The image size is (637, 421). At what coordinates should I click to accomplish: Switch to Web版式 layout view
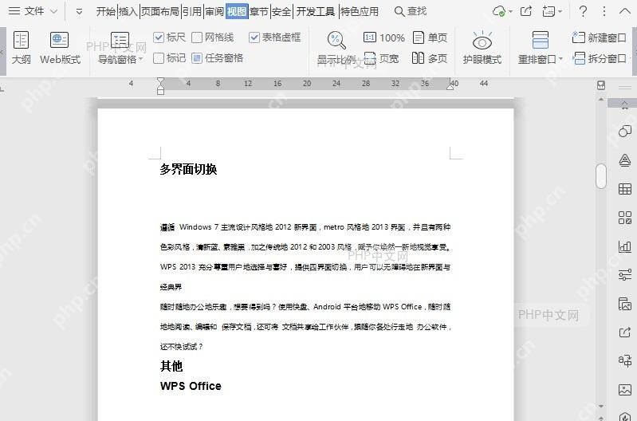(x=60, y=48)
